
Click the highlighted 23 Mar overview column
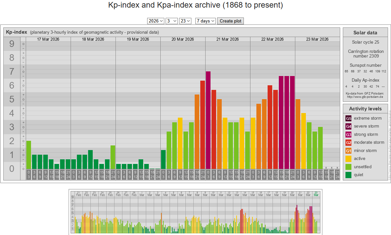click(316, 212)
